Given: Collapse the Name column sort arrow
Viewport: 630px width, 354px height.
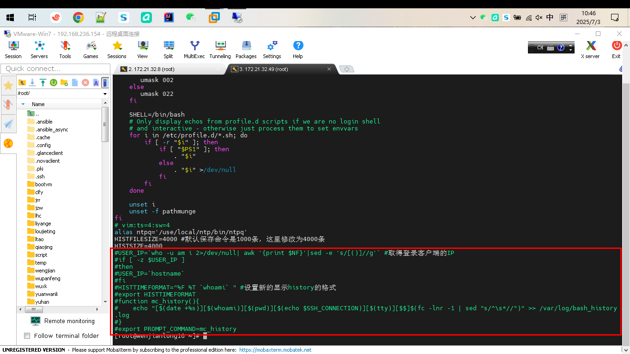Looking at the screenshot, I should pyautogui.click(x=23, y=104).
